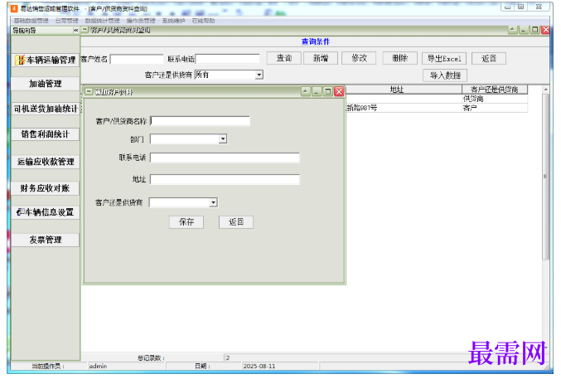
Task: Maximize the 增加客户资料 dialog
Action: point(327,92)
